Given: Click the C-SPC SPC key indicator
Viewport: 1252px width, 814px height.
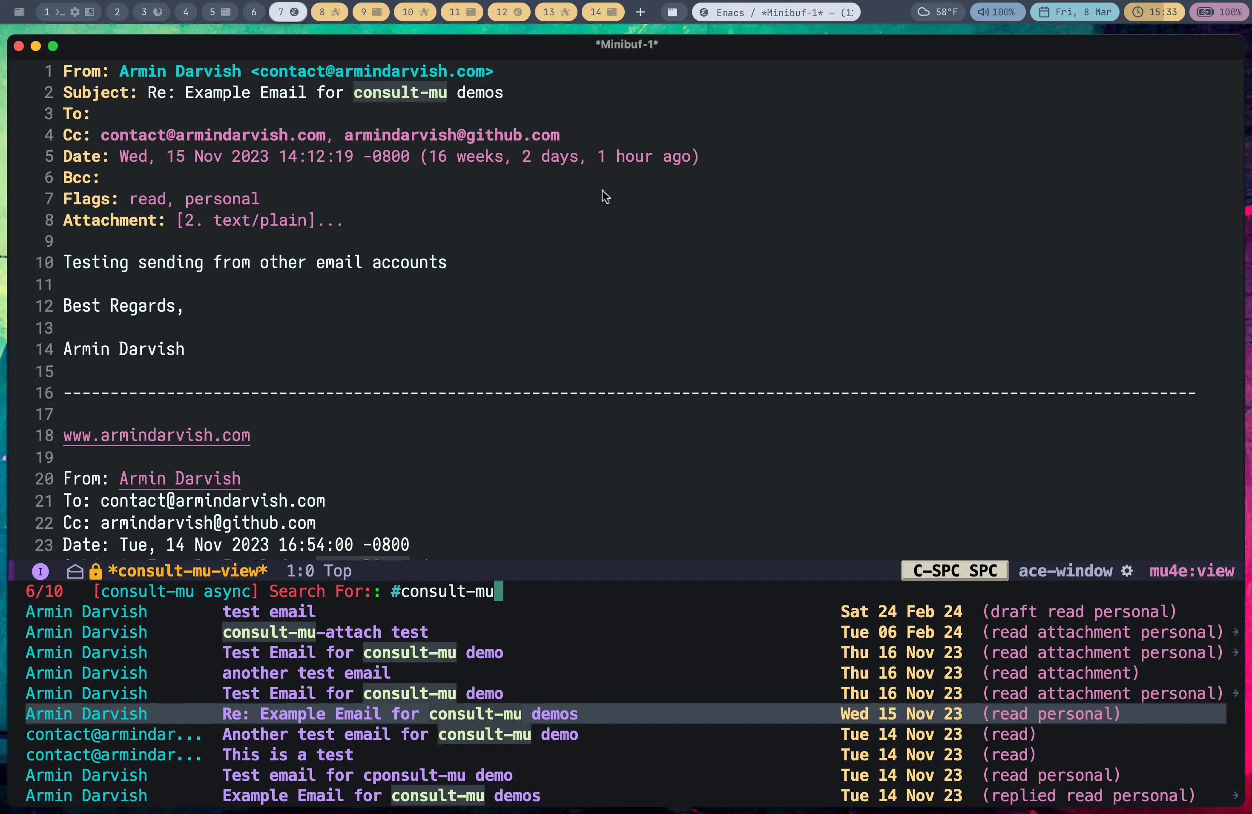Looking at the screenshot, I should (955, 570).
